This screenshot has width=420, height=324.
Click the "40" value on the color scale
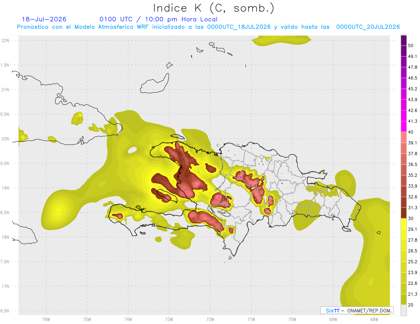[411, 132]
